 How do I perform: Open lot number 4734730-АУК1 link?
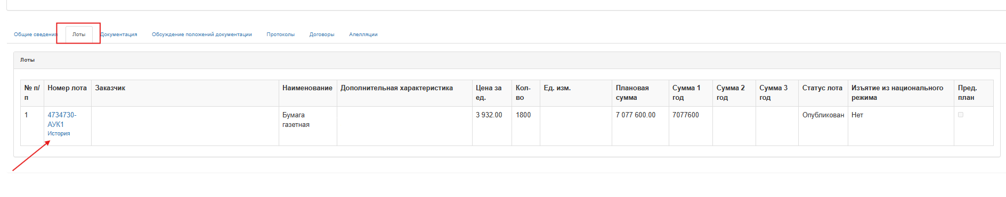click(x=62, y=119)
